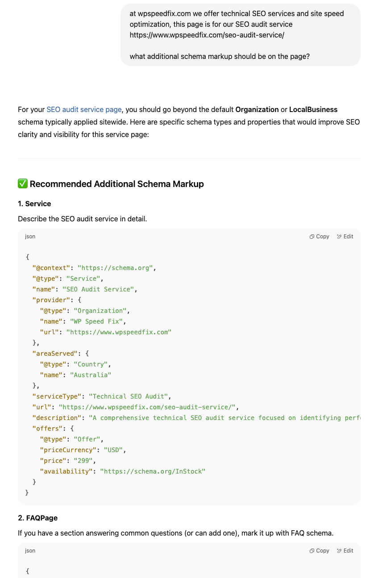
Task: Edit the Service schema code block
Action: tap(345, 237)
